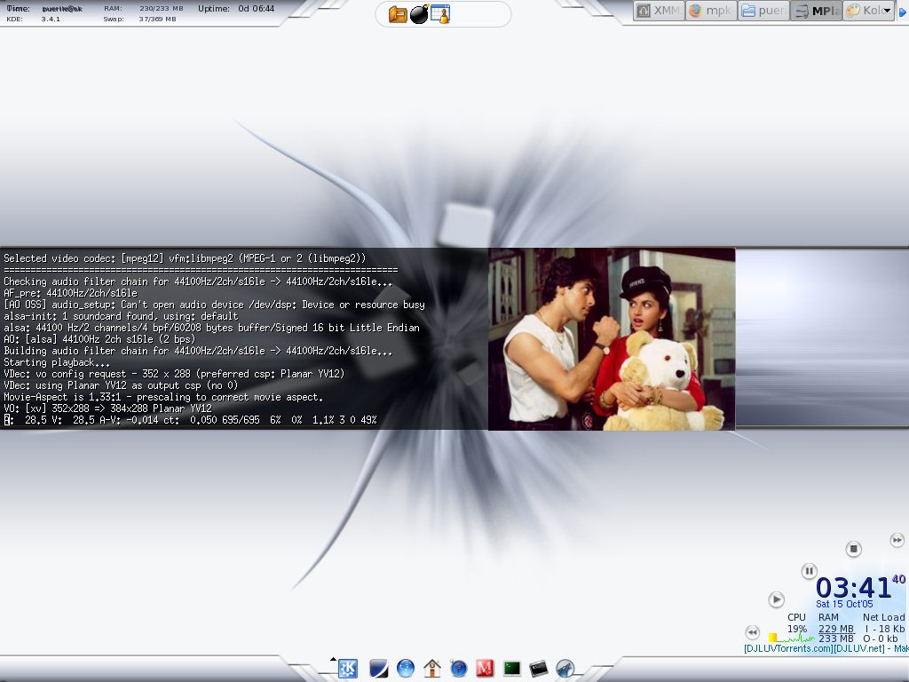Launch the dark blue swoosh dock icon

click(x=378, y=669)
